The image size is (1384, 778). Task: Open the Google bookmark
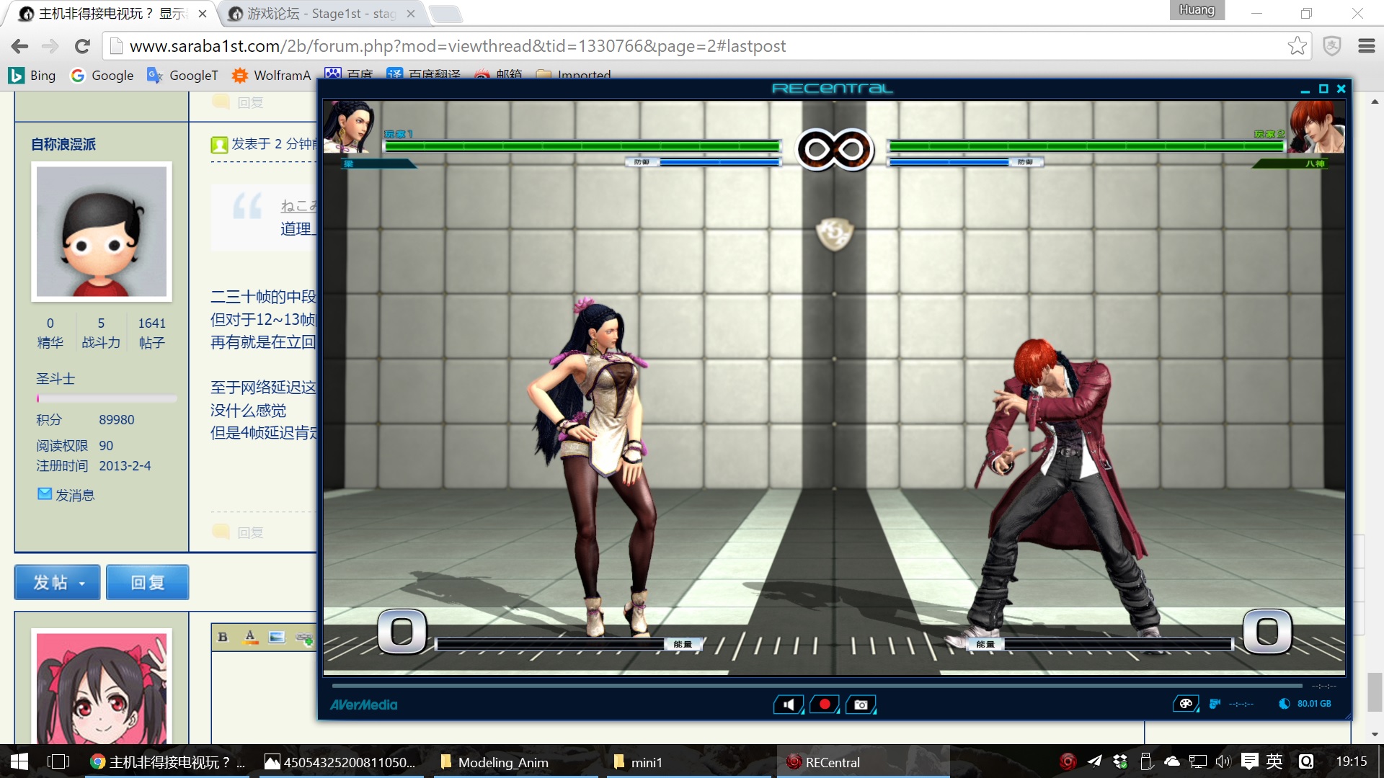point(102,76)
